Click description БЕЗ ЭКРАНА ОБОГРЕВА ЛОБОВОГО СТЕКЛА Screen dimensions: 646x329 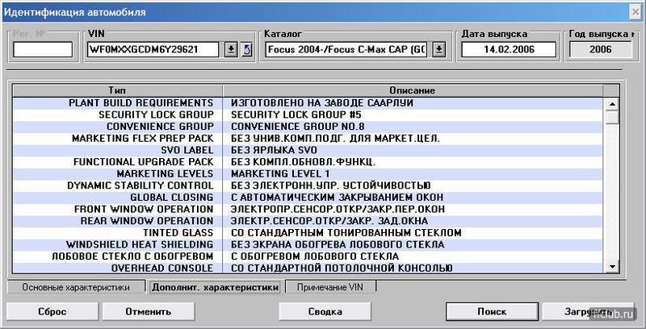pos(338,244)
